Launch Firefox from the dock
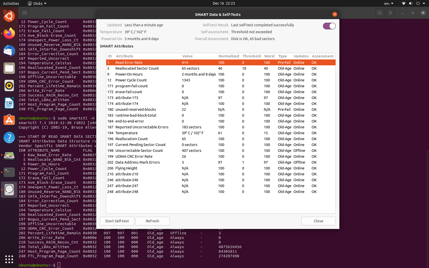The height and width of the screenshot is (268, 429). [9, 33]
